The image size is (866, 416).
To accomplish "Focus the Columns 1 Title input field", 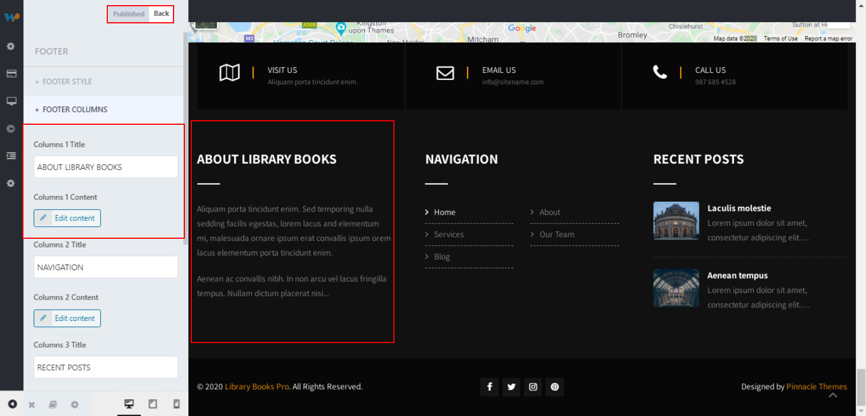I will click(106, 167).
